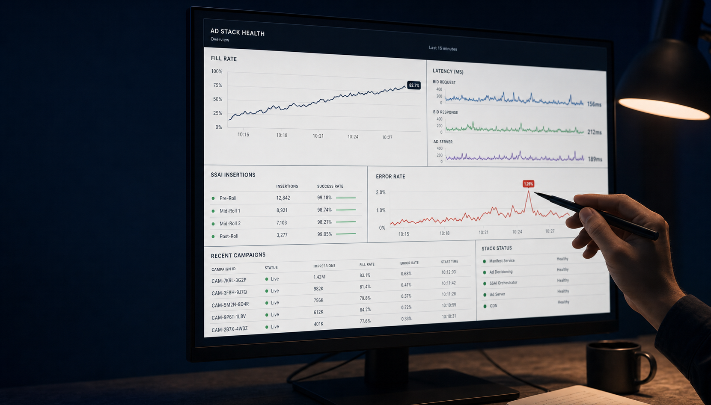Click the 83.1% campaign fill rate

[x=365, y=275]
